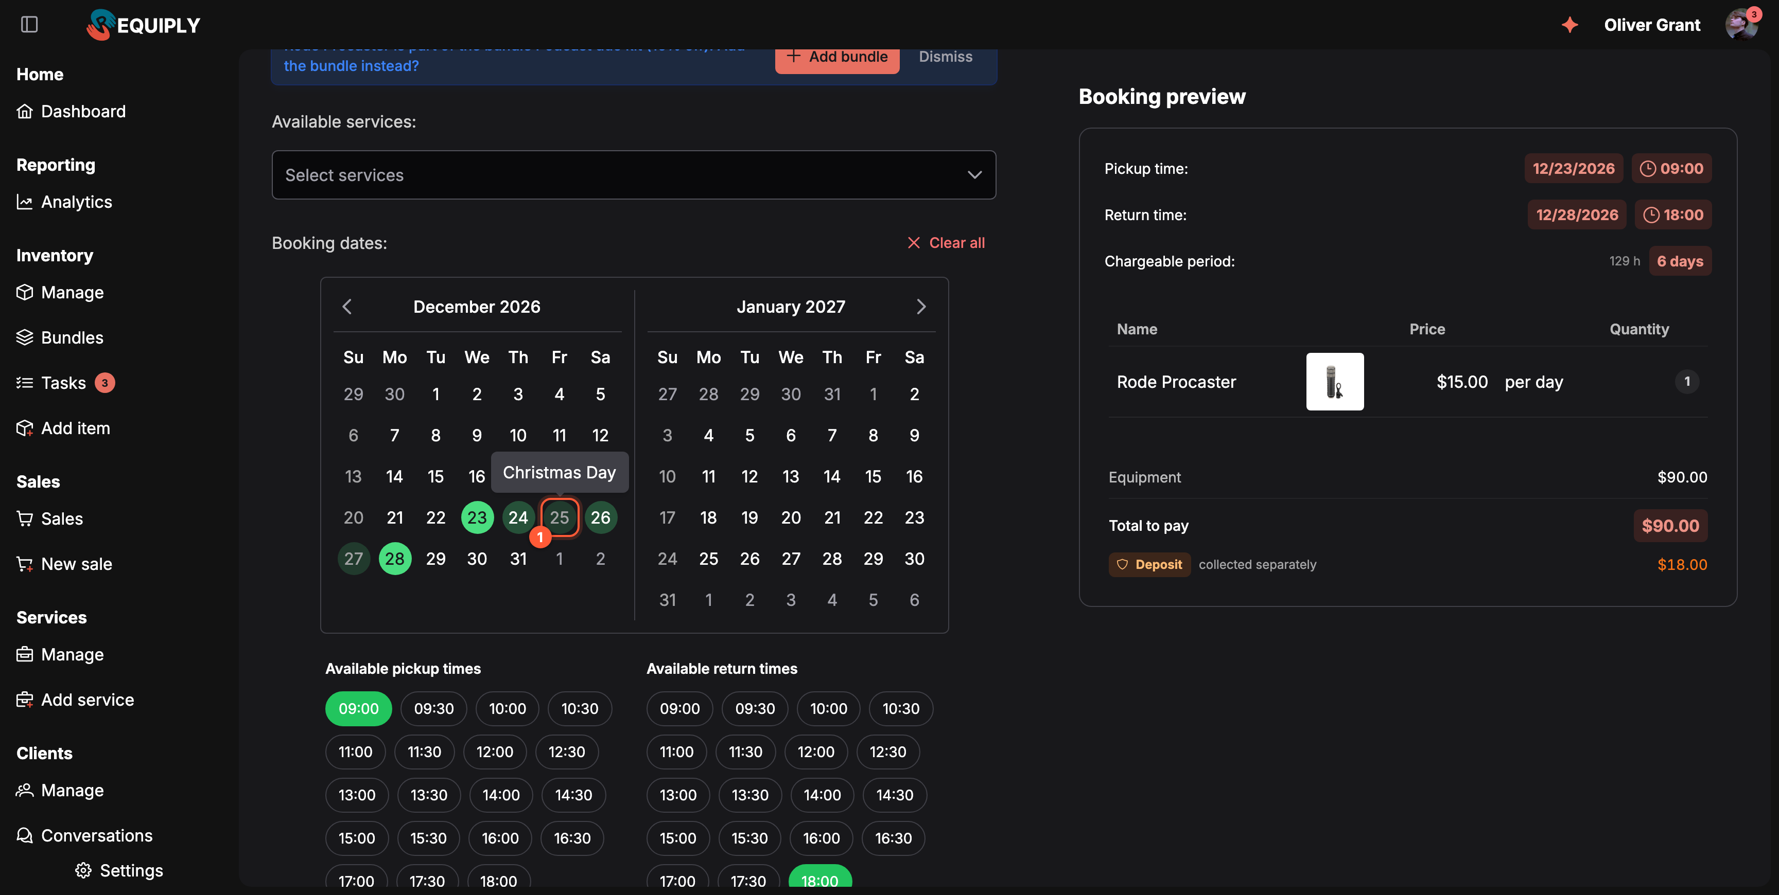
Task: Click the Rode Procaster quantity badge
Action: coord(1686,382)
